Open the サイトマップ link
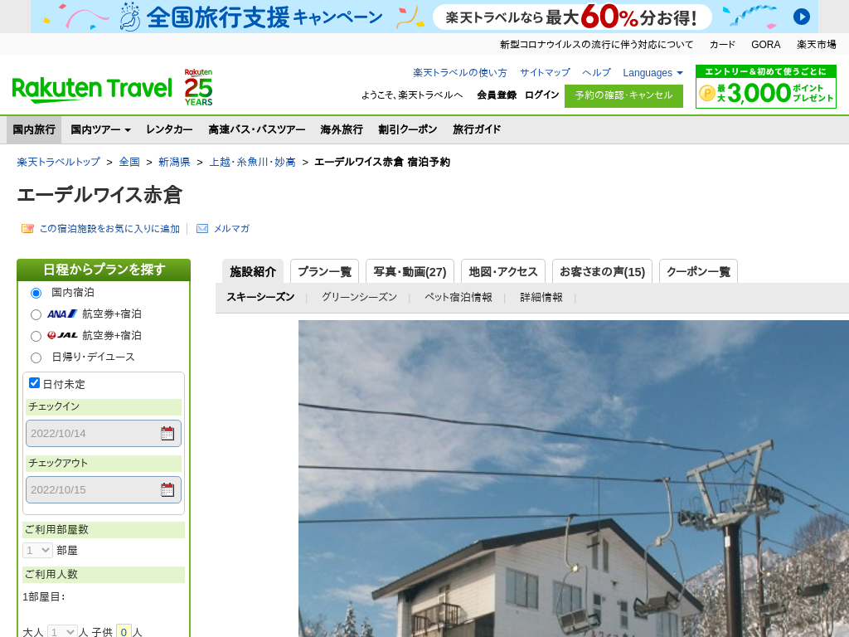849x637 pixels. pos(546,73)
